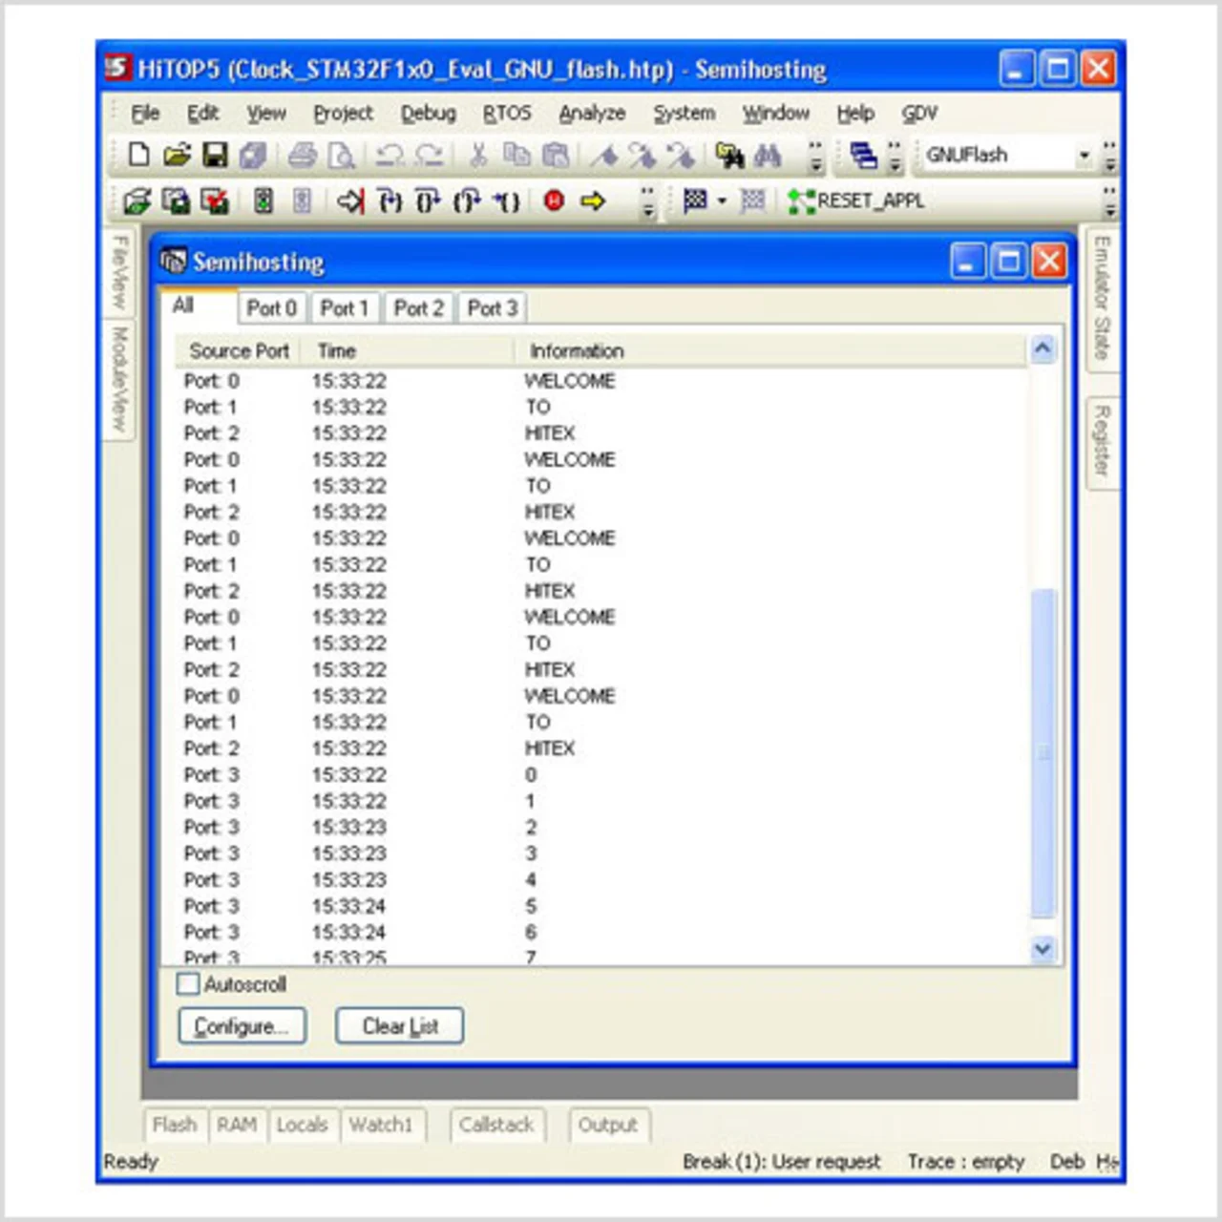The width and height of the screenshot is (1222, 1222).
Task: Click the Configure... button
Action: pos(242,1026)
